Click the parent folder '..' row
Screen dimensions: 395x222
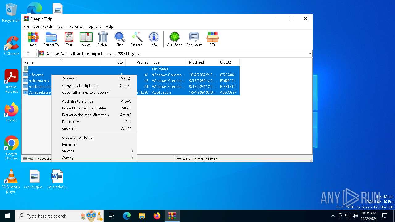(131, 69)
